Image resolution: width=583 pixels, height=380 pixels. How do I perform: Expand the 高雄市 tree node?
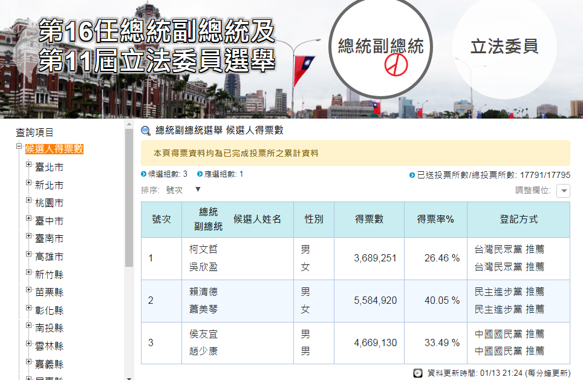pyautogui.click(x=28, y=254)
